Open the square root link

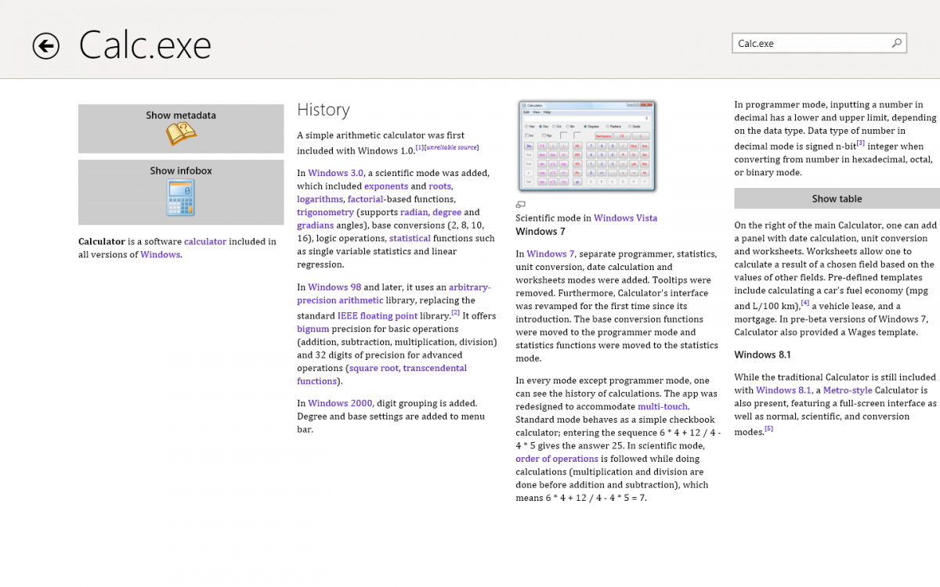pyautogui.click(x=373, y=369)
